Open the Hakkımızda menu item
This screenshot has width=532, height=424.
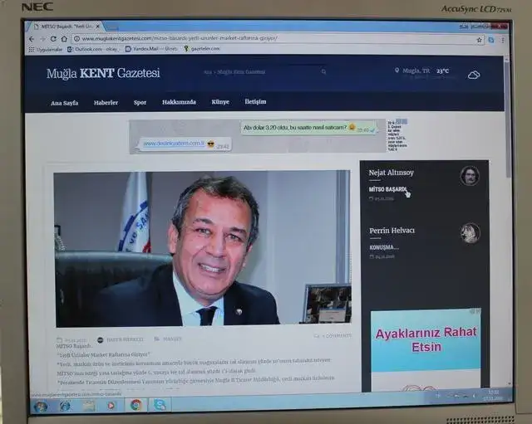[x=179, y=102]
